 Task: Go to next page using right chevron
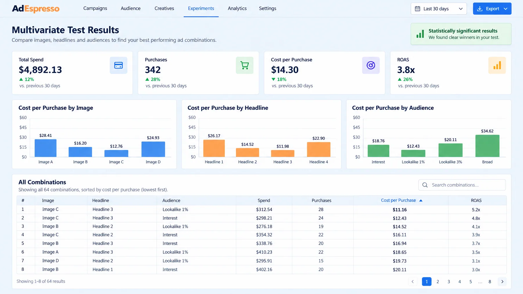tap(502, 282)
